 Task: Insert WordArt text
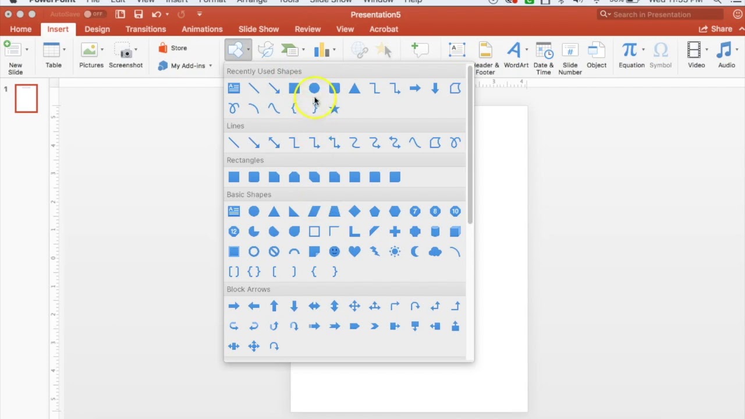pos(516,56)
